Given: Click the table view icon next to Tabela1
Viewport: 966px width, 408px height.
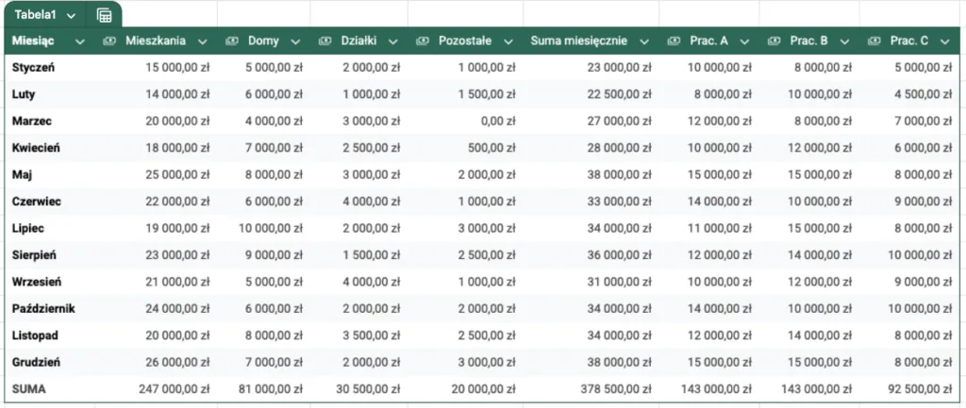Looking at the screenshot, I should [x=104, y=15].
